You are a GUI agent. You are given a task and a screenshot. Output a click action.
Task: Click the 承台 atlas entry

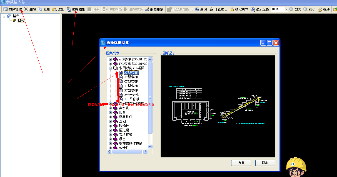pos(122,139)
